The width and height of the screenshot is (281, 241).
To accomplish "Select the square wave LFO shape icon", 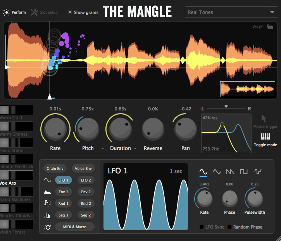I will (244, 171).
